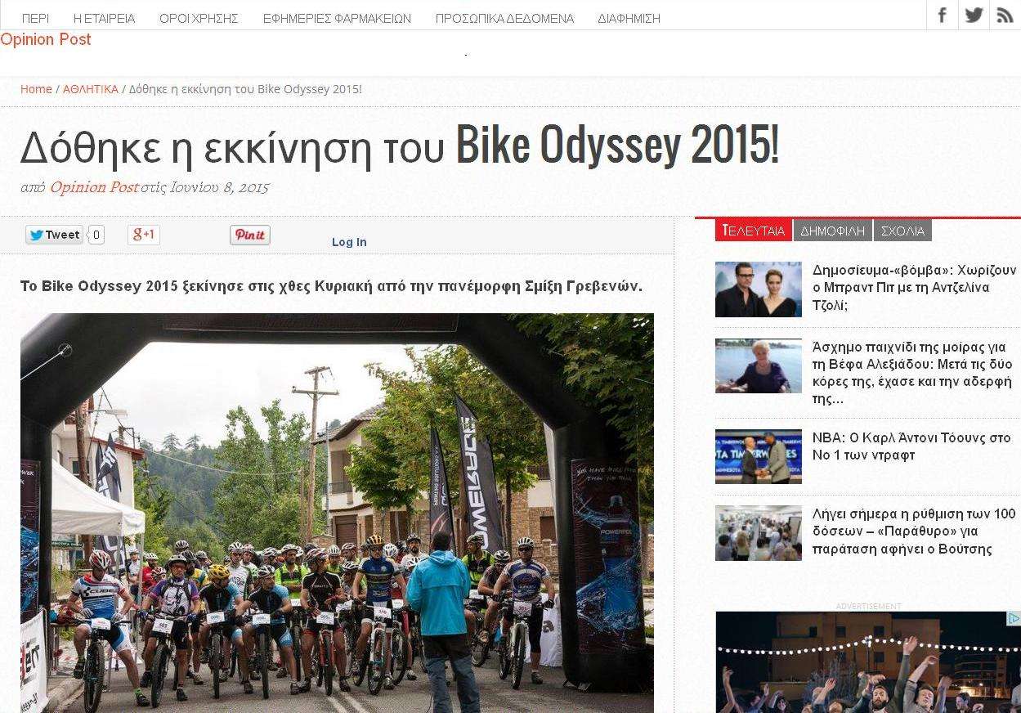Click the Bike Odyssey start line photo
The image size is (1021, 713).
(x=337, y=513)
